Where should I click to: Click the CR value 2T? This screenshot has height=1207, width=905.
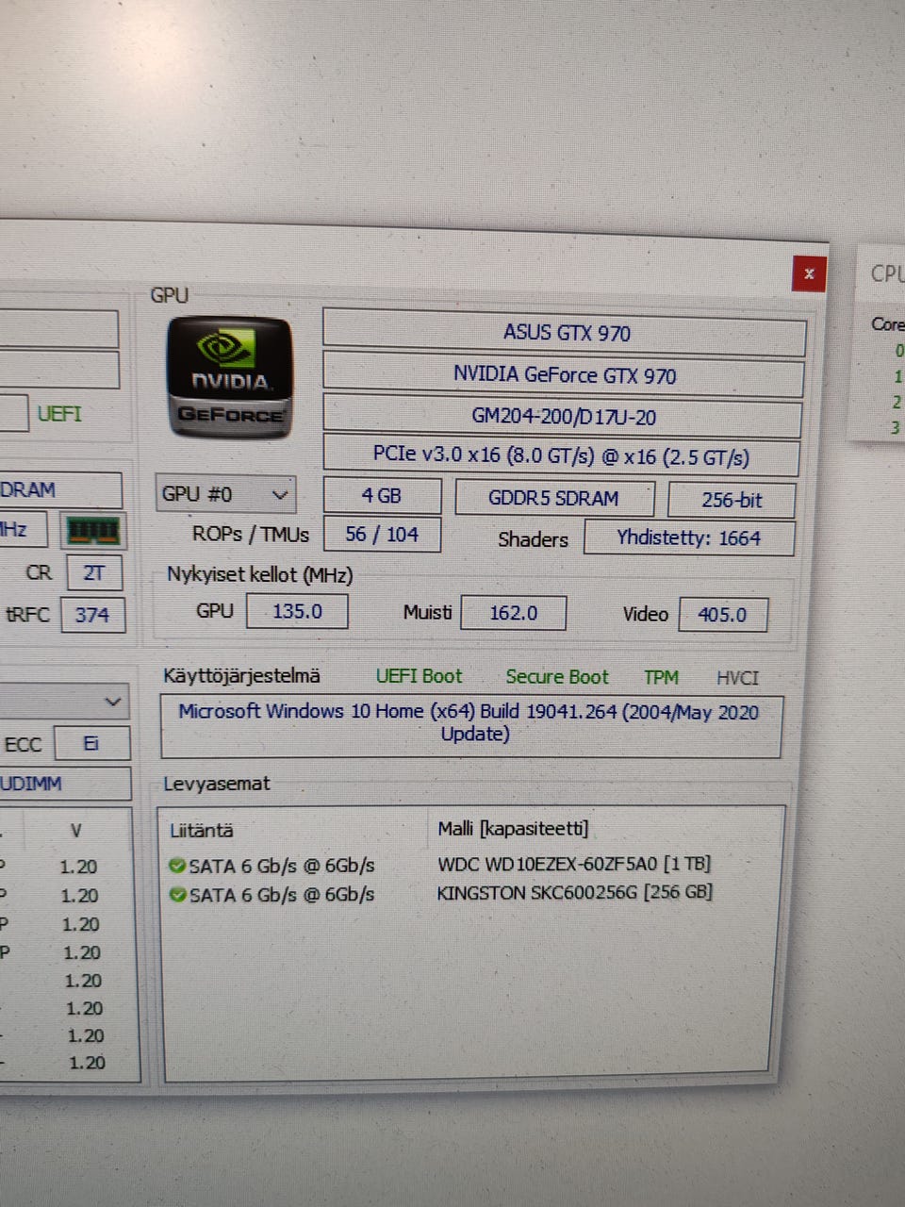point(93,572)
